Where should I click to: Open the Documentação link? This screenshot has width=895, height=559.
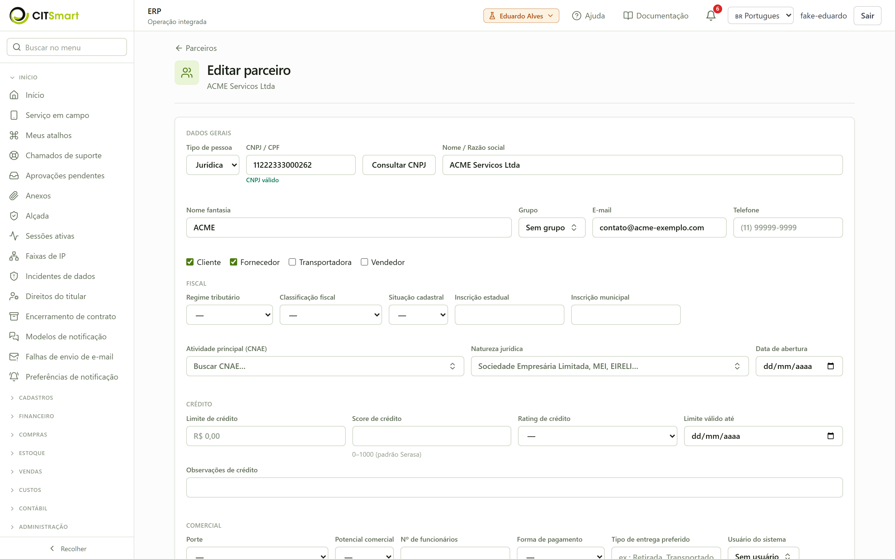[x=655, y=16]
